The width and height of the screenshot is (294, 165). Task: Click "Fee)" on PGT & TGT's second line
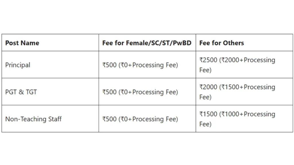click(x=205, y=97)
